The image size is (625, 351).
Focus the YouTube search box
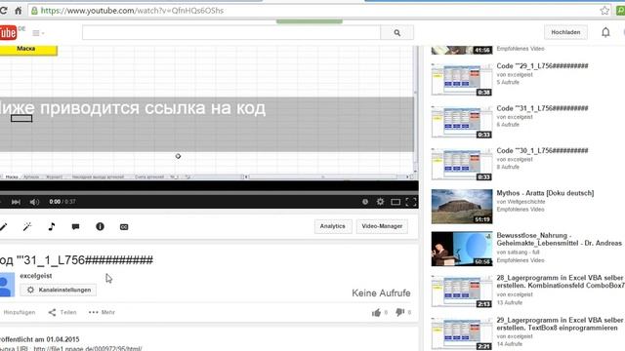point(231,32)
